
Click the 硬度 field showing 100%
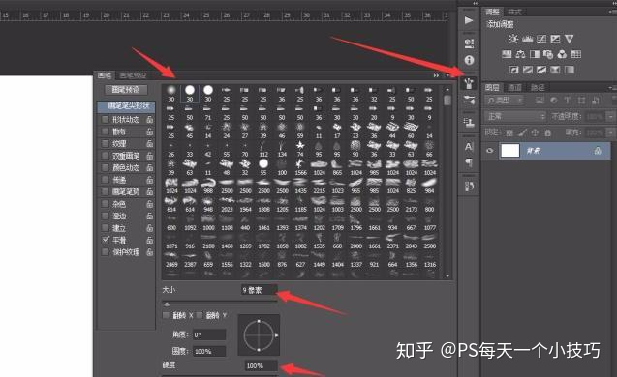pyautogui.click(x=261, y=365)
